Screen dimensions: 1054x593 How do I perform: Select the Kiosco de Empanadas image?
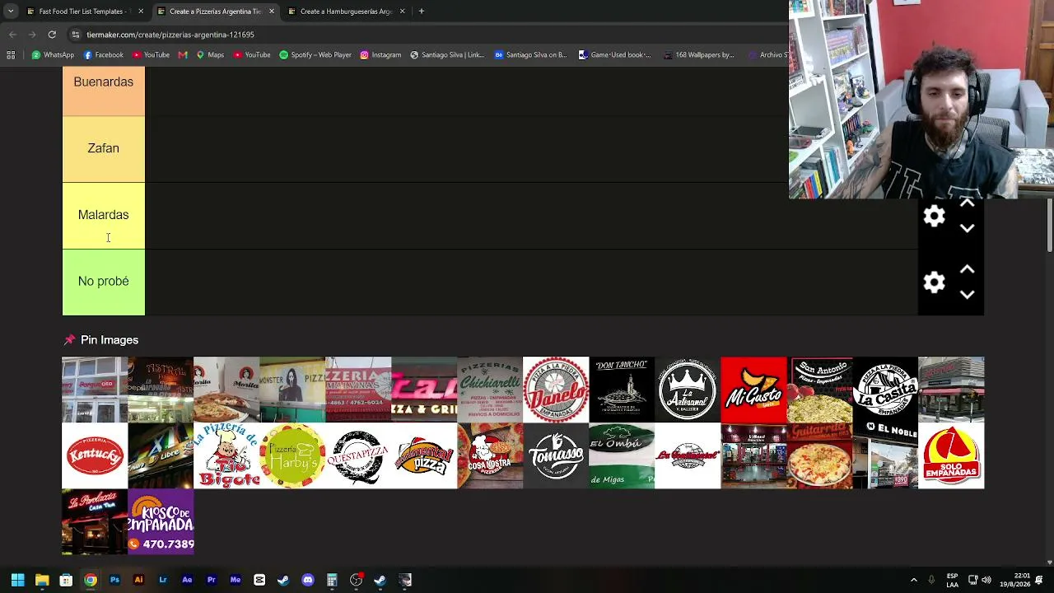pos(161,521)
